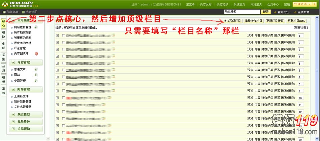Click the folder icon in sort row 4
The height and width of the screenshot is (141, 320).
tap(113, 56)
